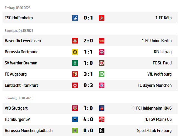Click the TSG Hoffenheim club logo
The height and width of the screenshot is (140, 178).
coord(75,18)
